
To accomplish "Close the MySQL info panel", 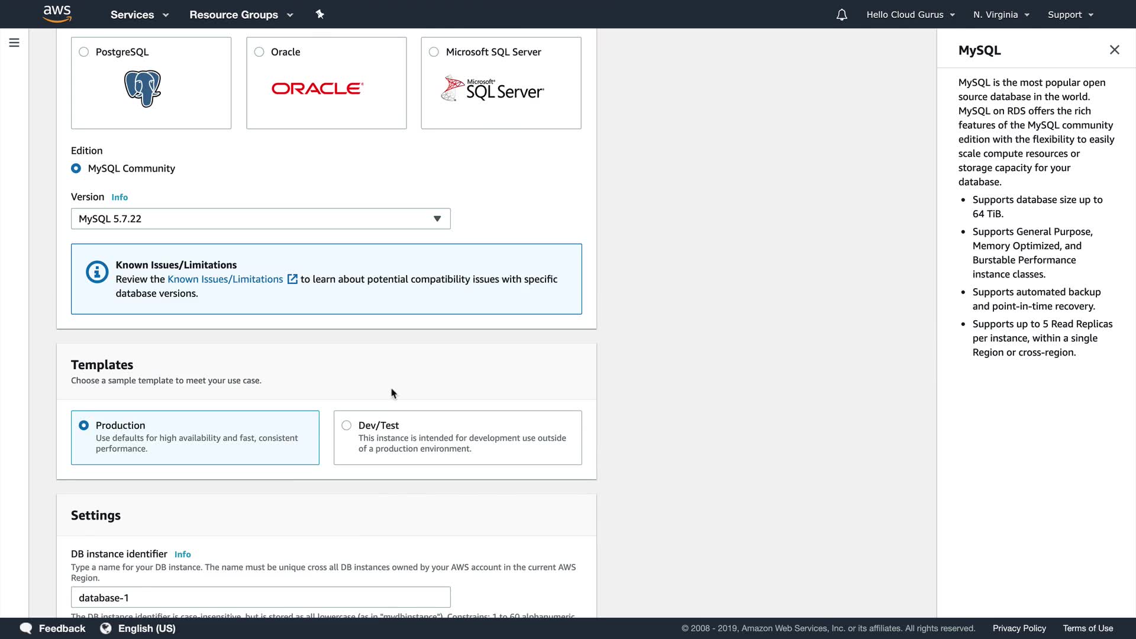I will click(x=1114, y=50).
